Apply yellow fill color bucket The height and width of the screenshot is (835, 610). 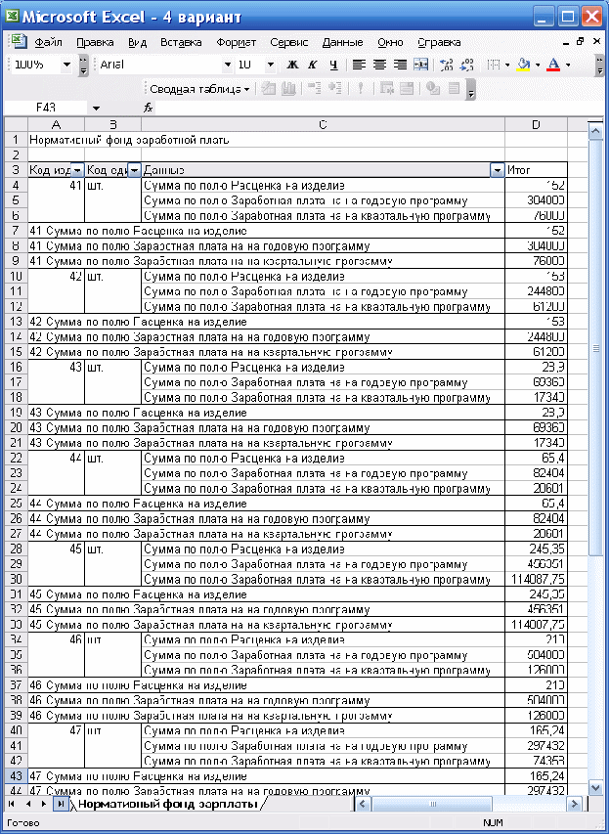pos(524,65)
